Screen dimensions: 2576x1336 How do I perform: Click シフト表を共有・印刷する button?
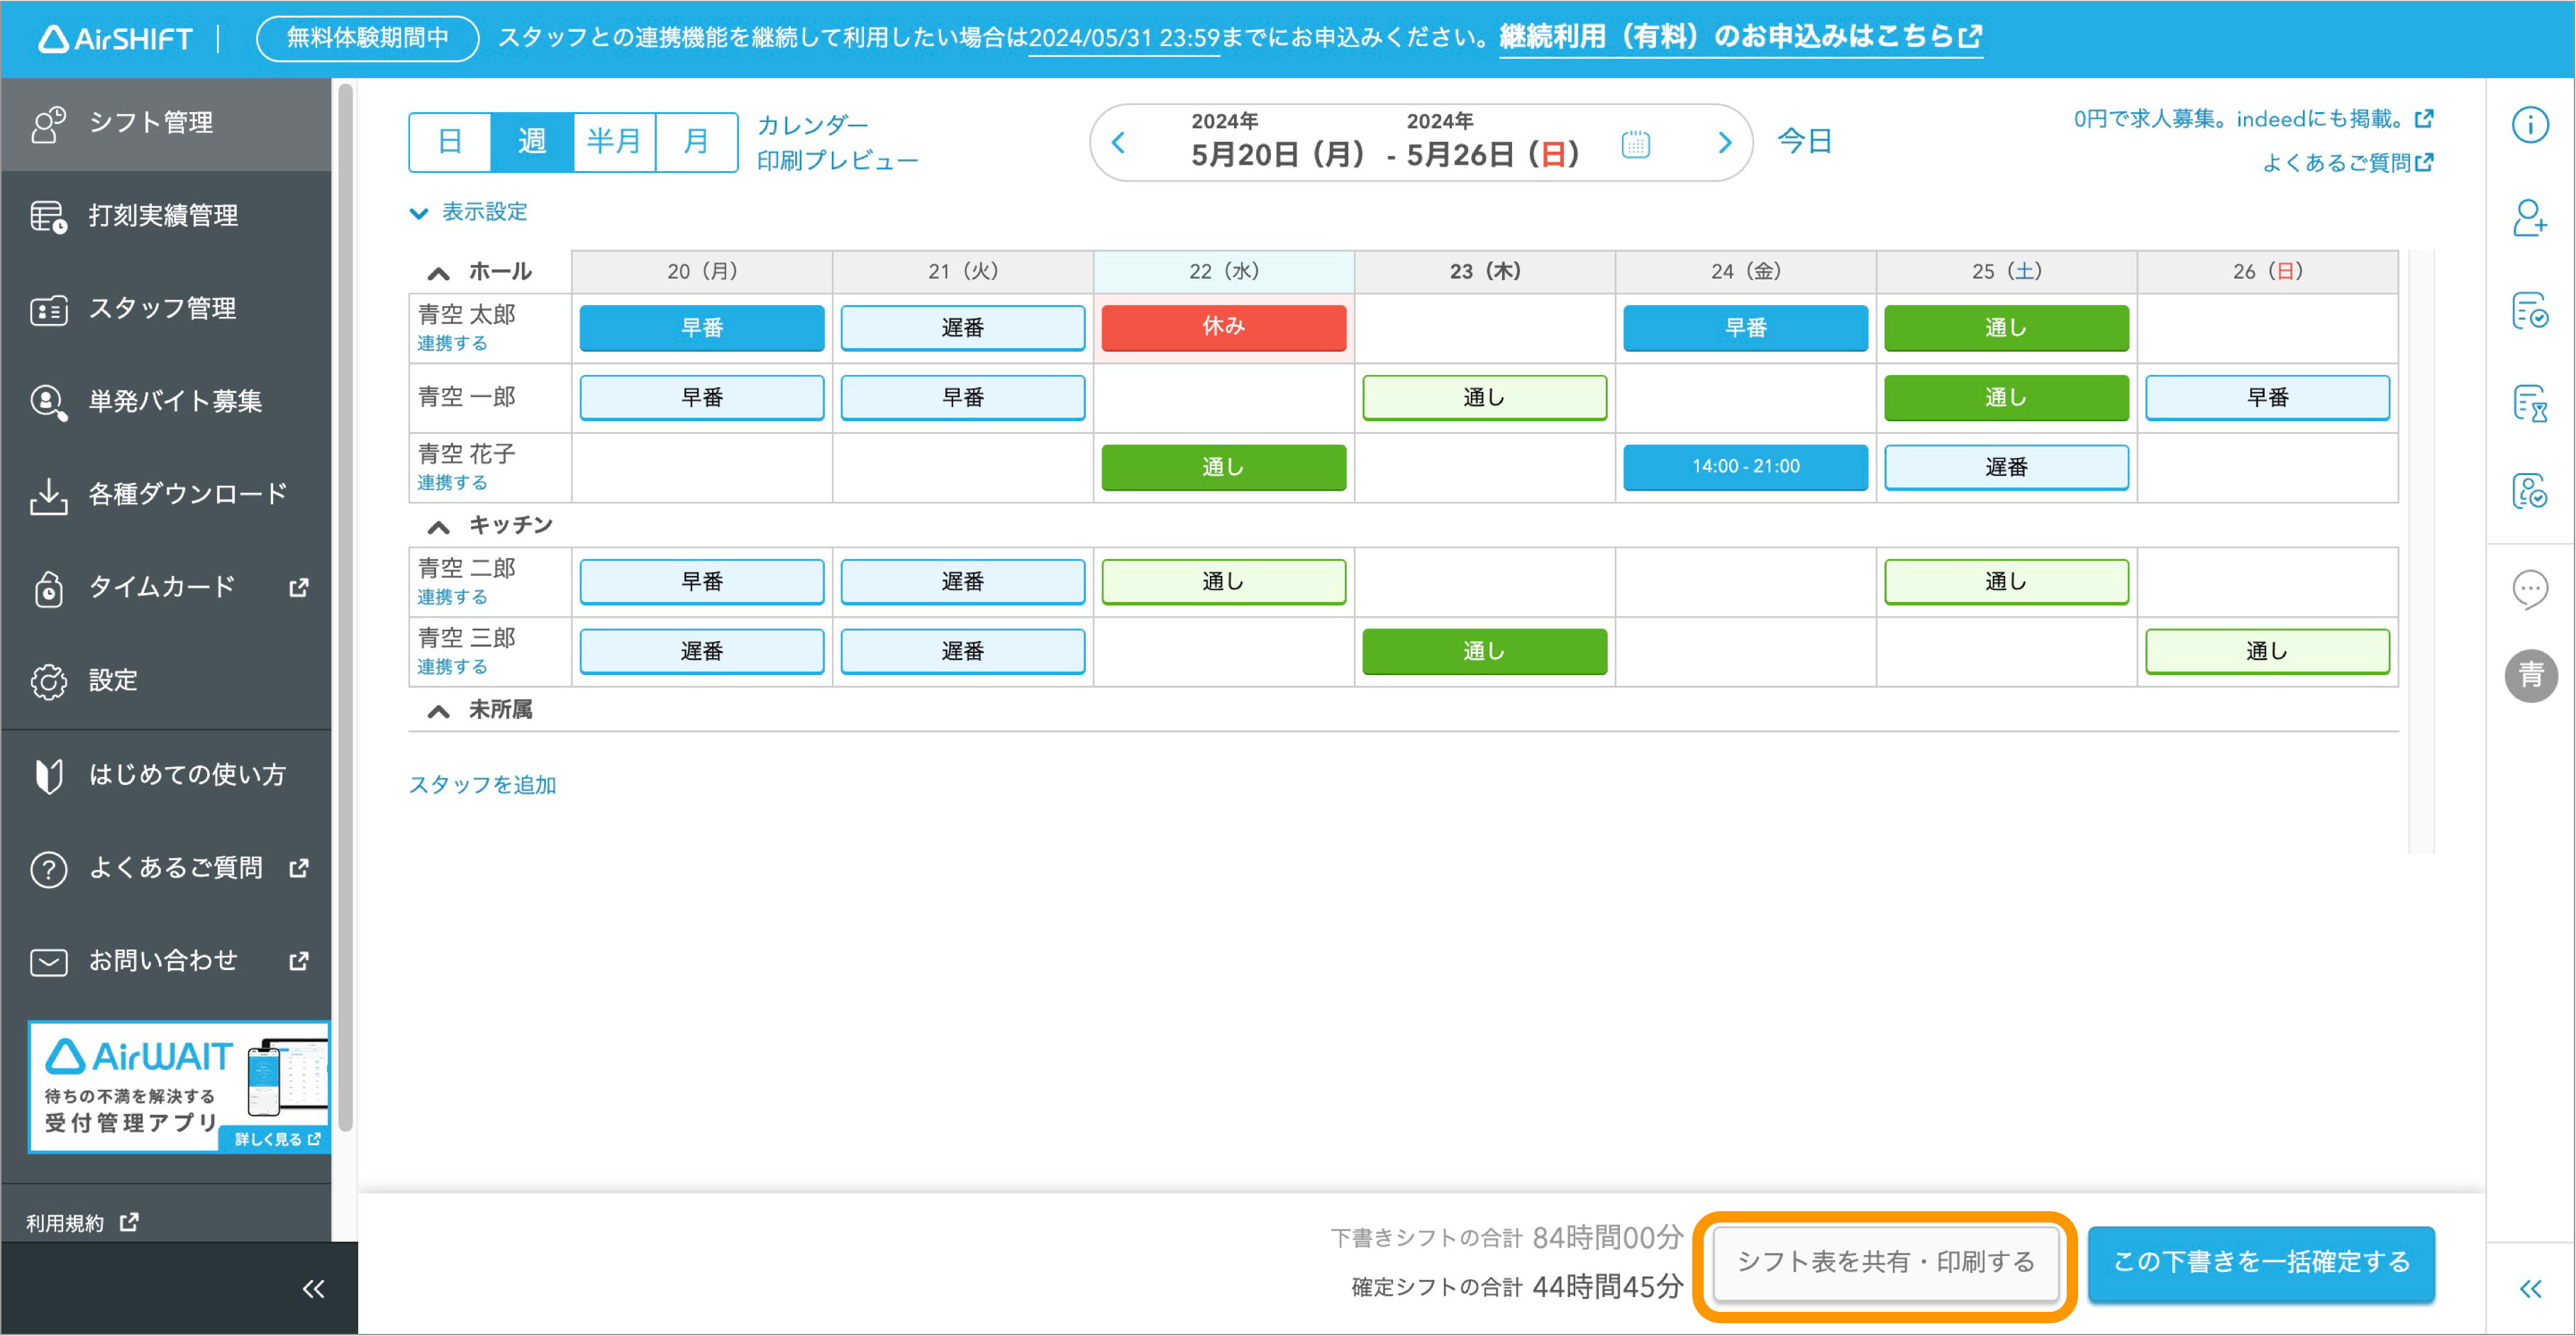(1885, 1262)
